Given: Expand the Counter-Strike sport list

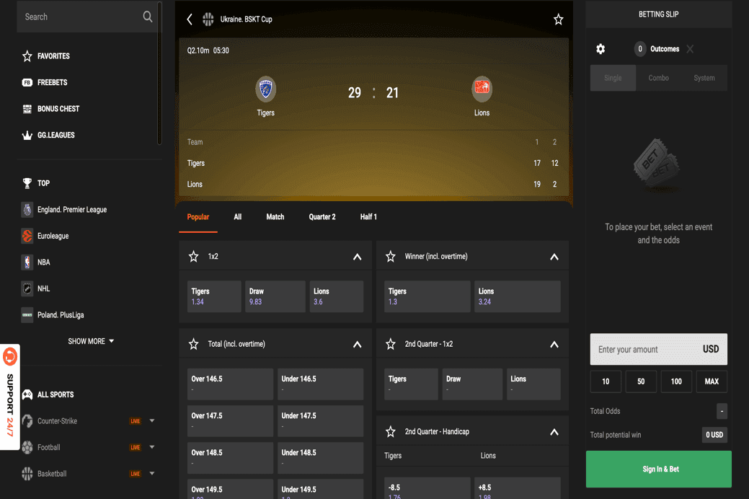Looking at the screenshot, I should (152, 421).
